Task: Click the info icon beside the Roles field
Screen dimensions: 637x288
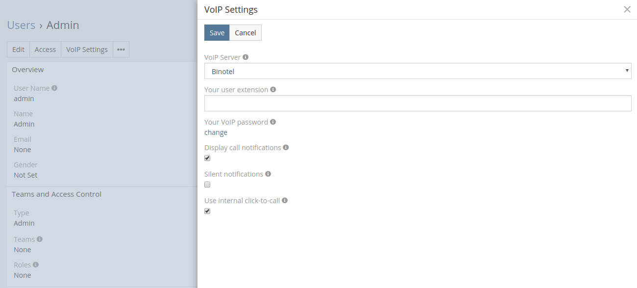Action: [x=35, y=264]
